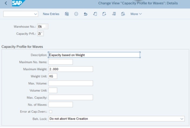Click the No. of Waves field

61,105
